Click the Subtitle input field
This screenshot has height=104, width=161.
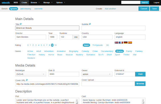[x=113, y=28]
